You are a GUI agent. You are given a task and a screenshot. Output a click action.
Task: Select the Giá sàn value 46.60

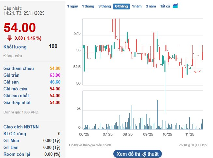pos(55,82)
